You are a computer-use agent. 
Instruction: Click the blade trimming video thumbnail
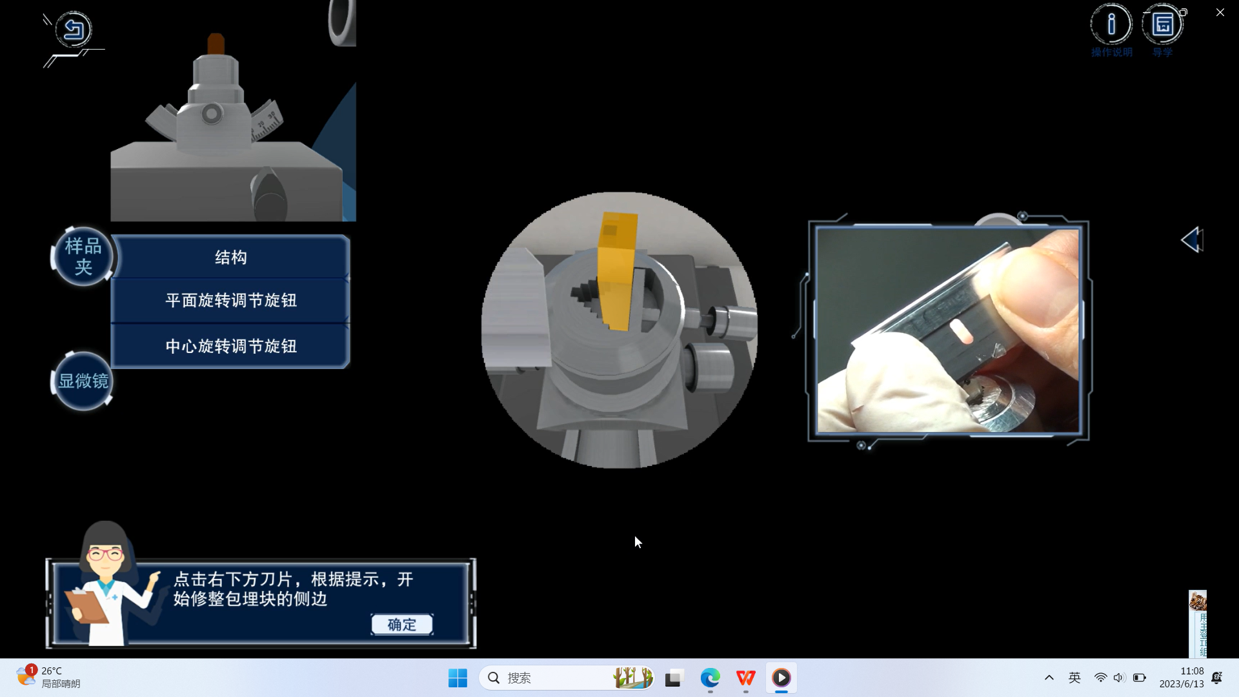(x=947, y=330)
